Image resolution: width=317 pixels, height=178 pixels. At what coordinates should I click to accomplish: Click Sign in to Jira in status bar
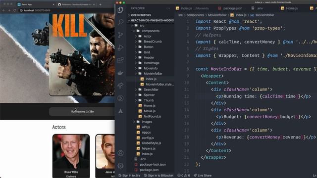click(x=129, y=176)
